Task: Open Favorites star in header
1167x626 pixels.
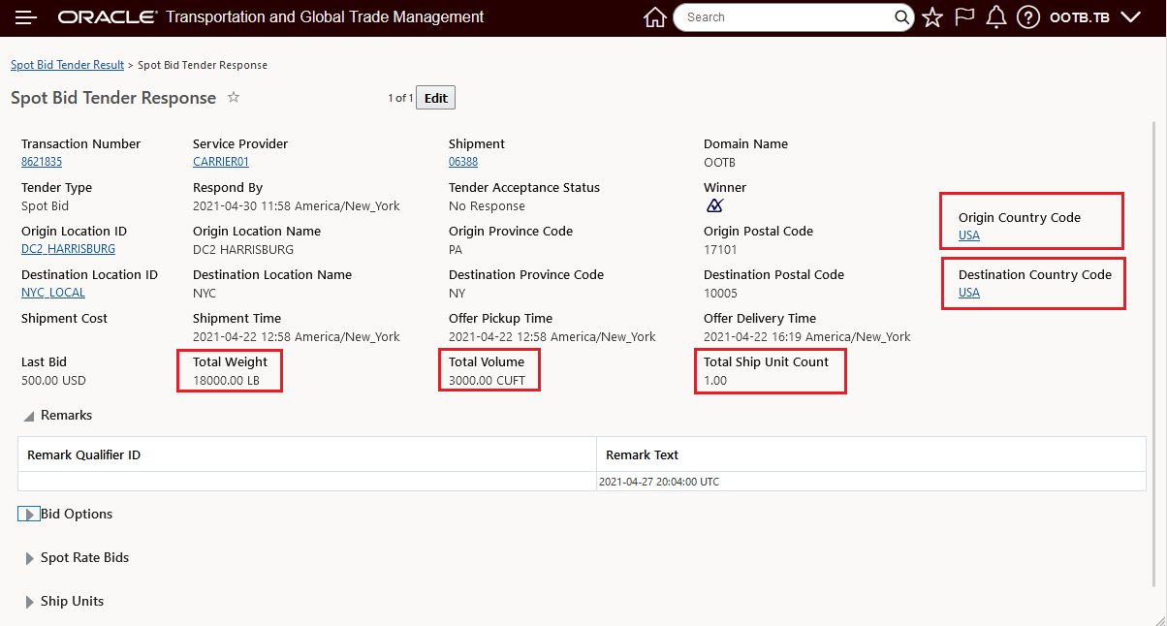Action: (x=932, y=17)
